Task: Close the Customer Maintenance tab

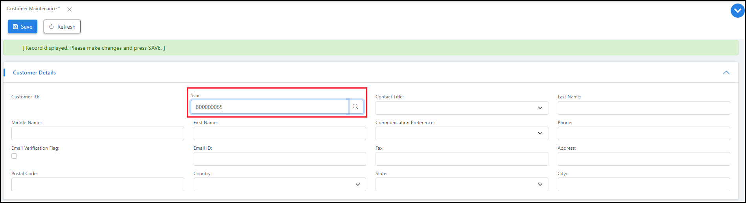Action: click(70, 9)
